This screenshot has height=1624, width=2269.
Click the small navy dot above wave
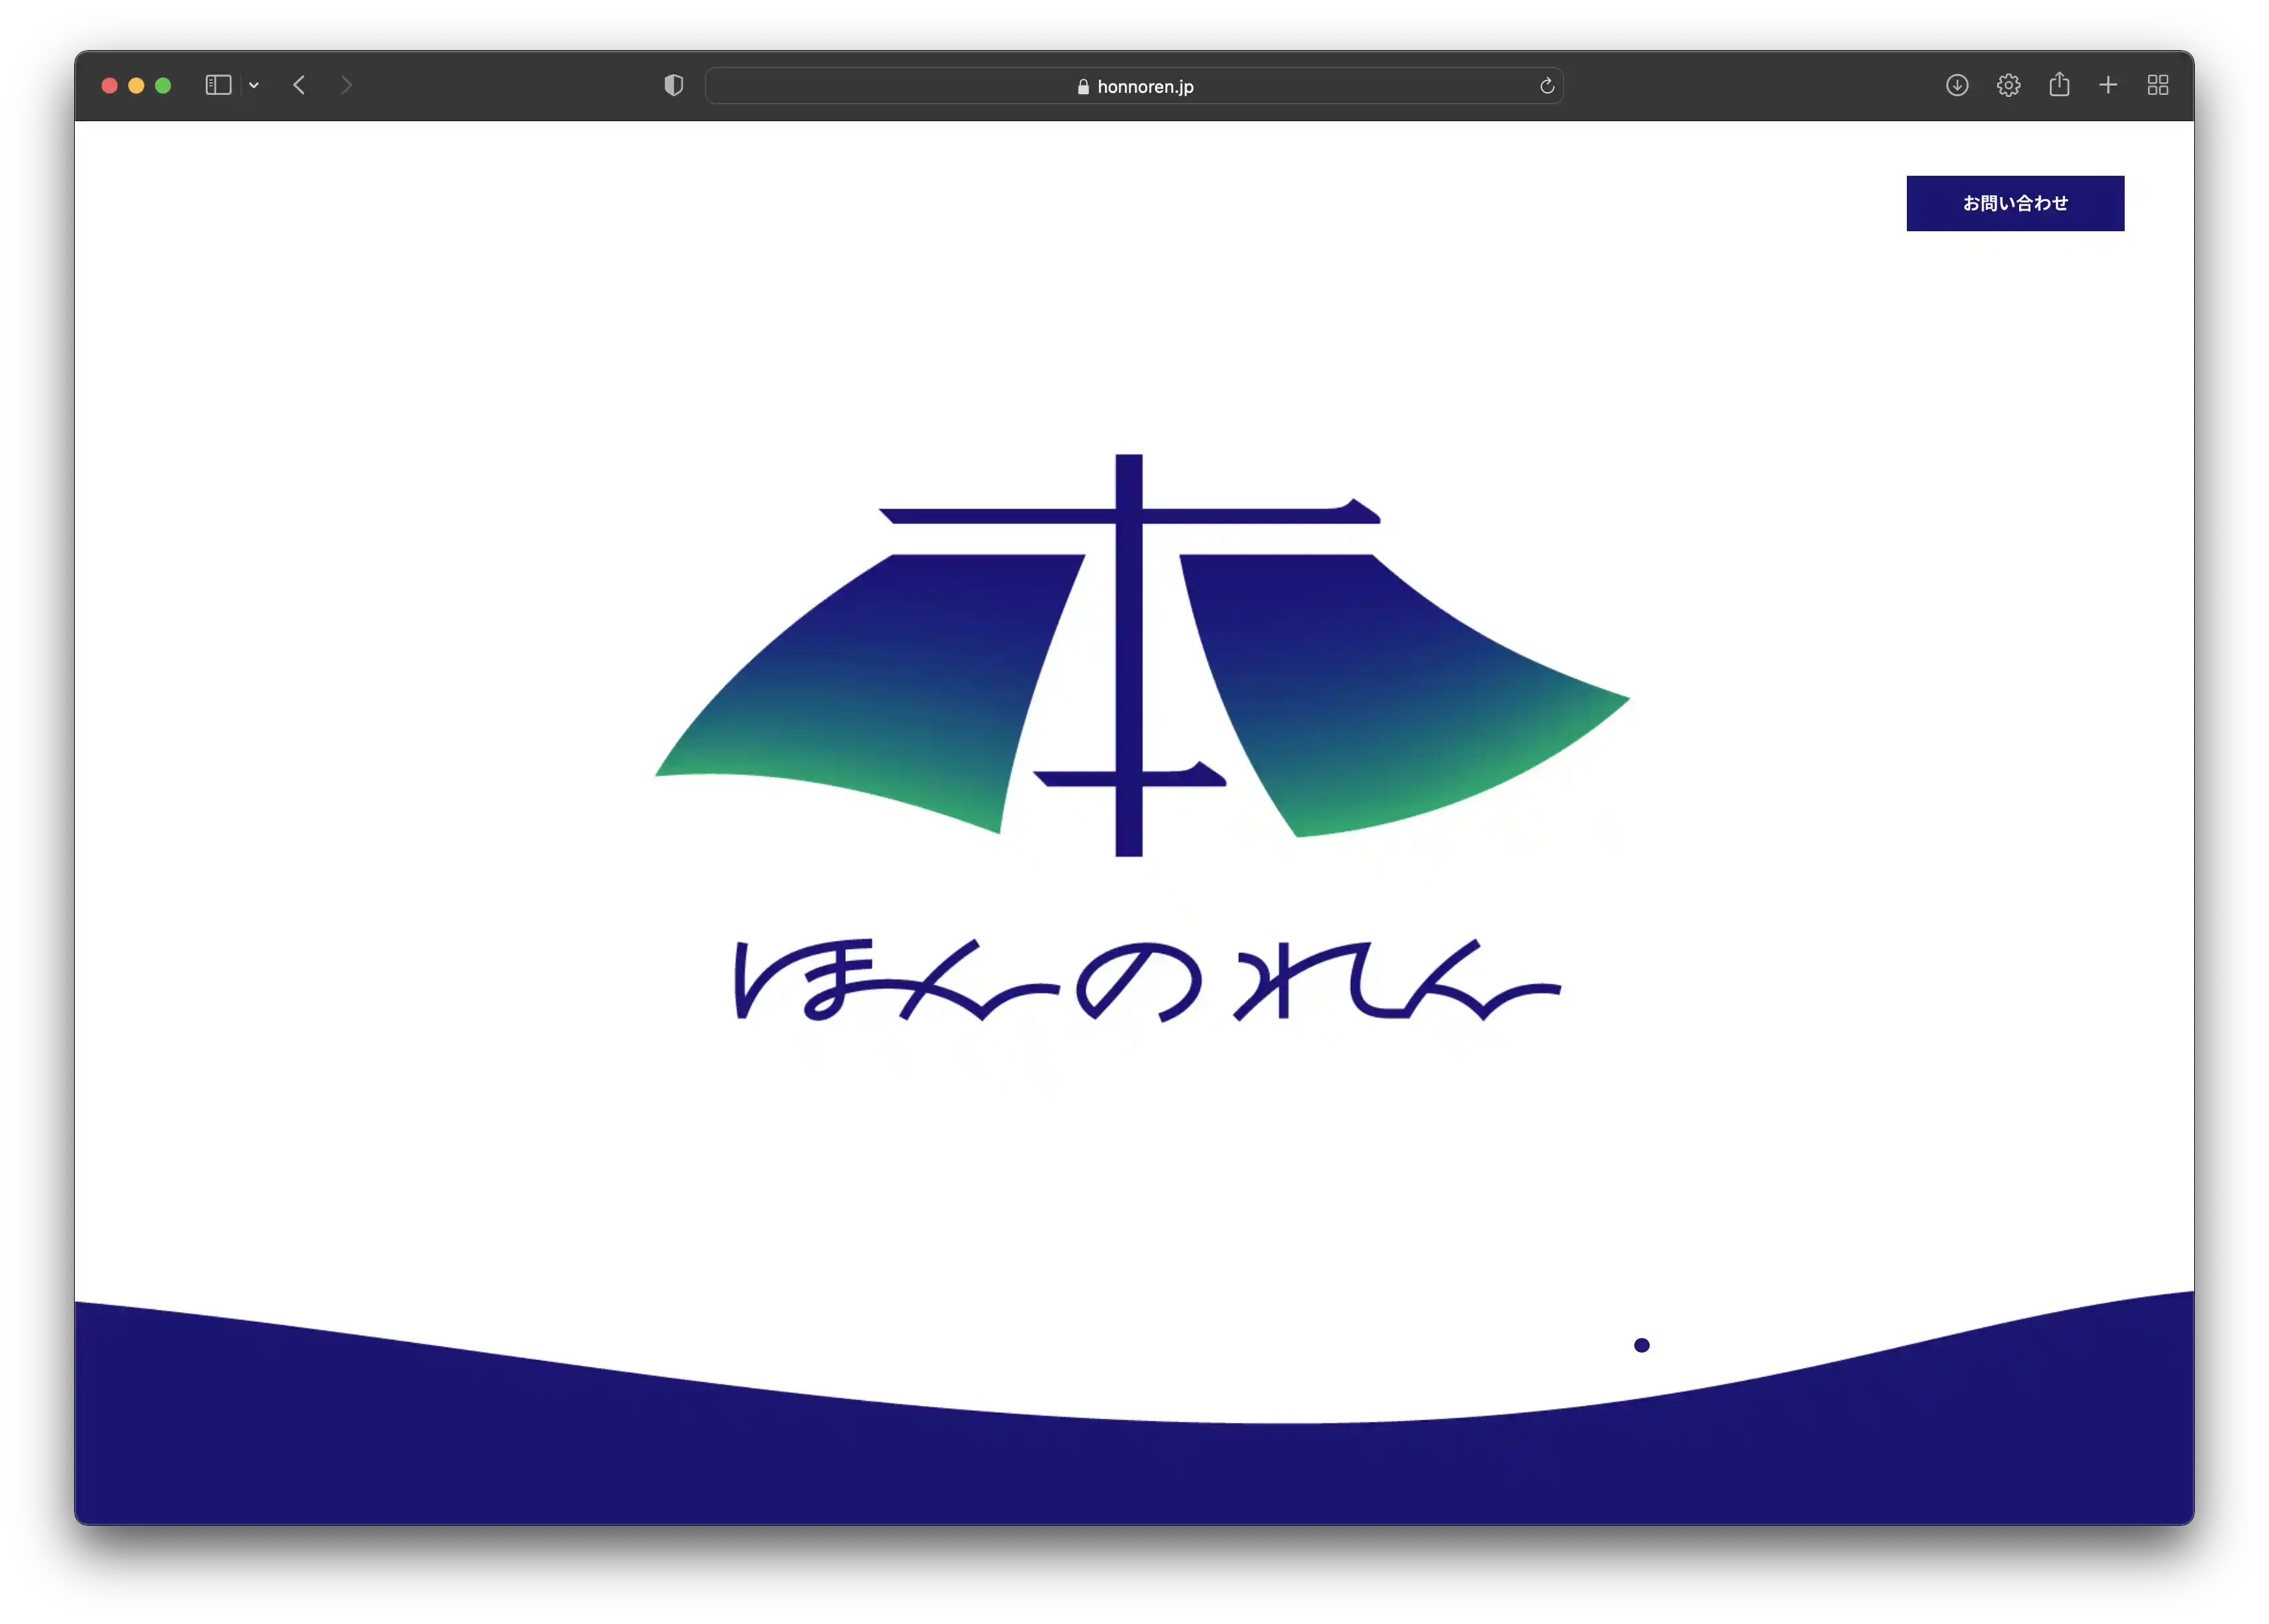coord(1640,1345)
